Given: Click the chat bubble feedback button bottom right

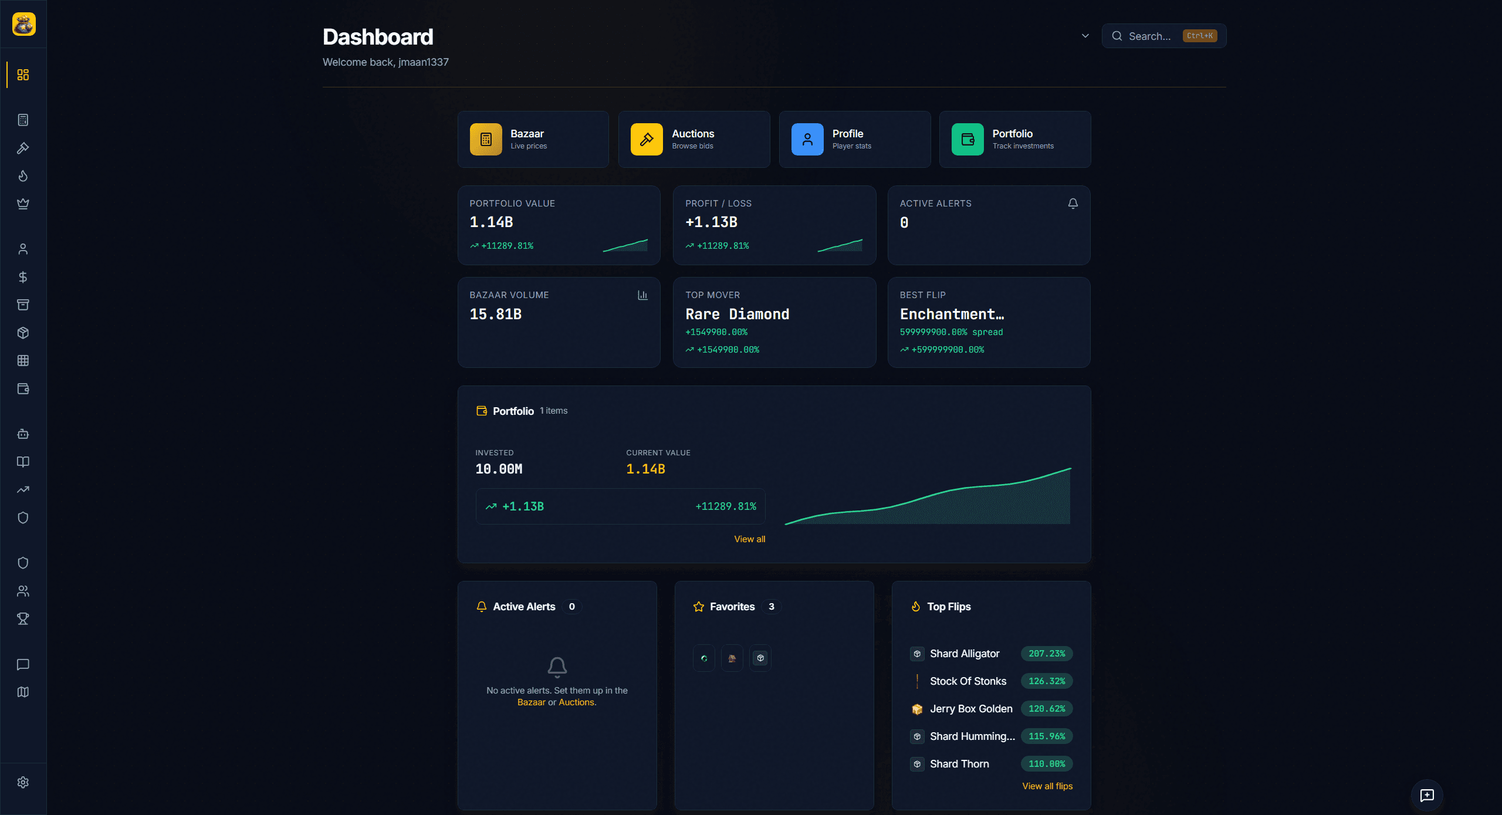Looking at the screenshot, I should click(1427, 795).
